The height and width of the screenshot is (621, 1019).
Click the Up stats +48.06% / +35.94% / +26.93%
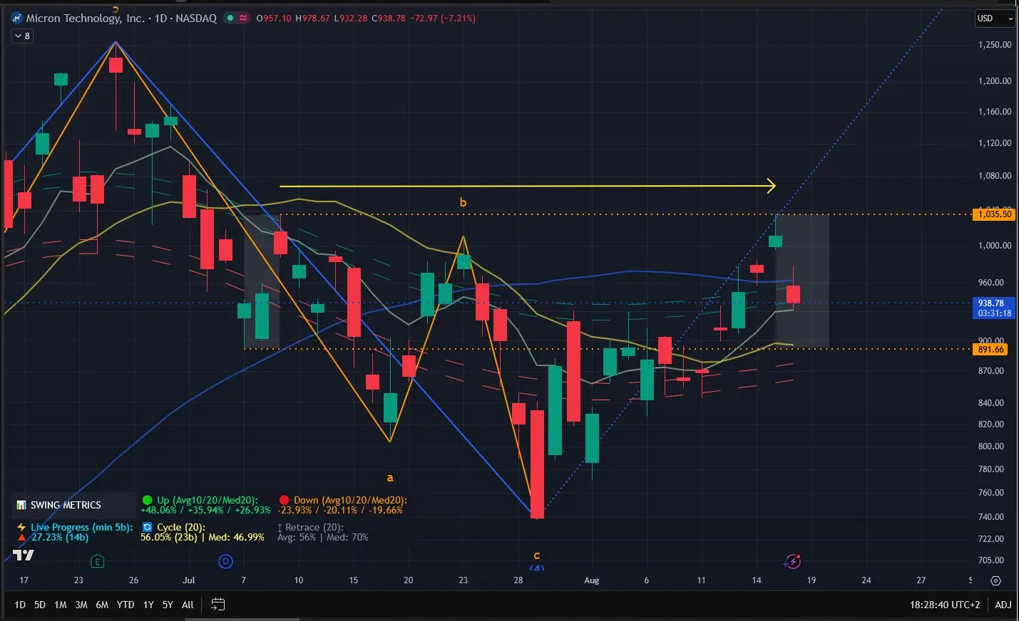tap(205, 510)
